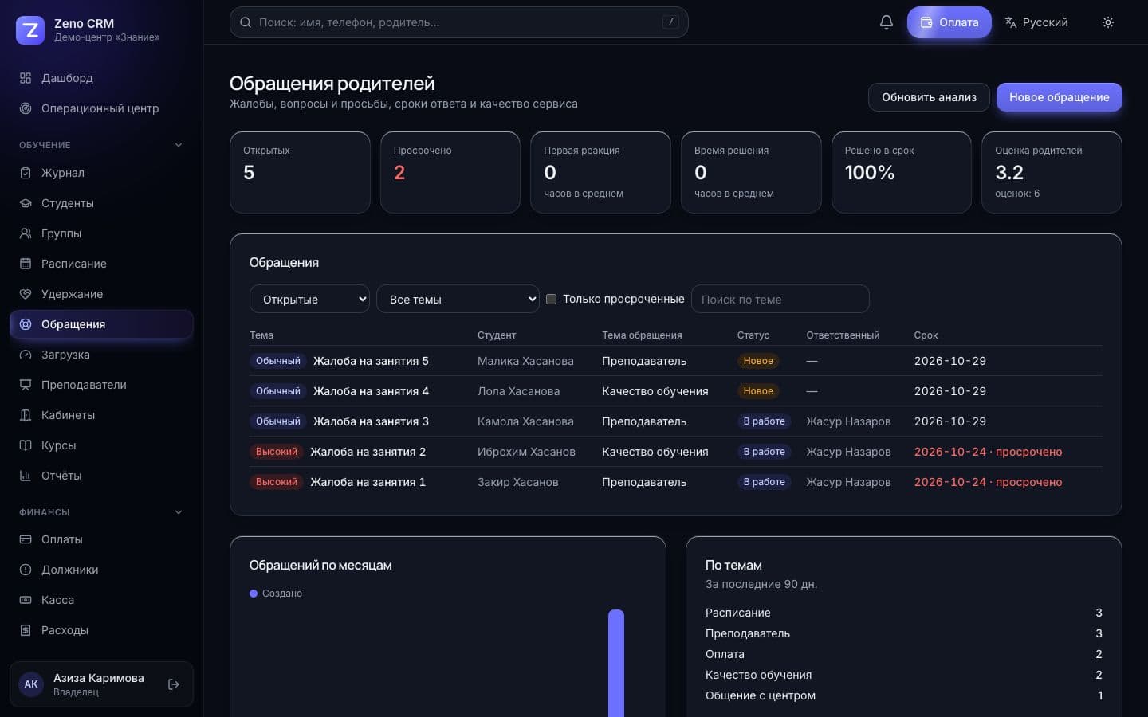Click the translate icon next to Русский

(1011, 22)
